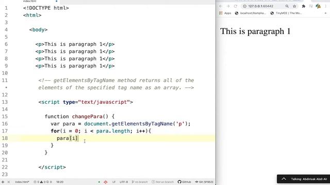Switch to the index.html editor tab
330x185 pixels.
click(30, 1)
